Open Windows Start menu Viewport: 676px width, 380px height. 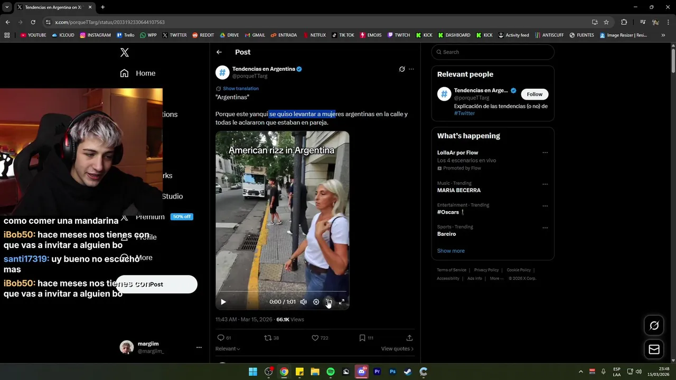pos(253,372)
